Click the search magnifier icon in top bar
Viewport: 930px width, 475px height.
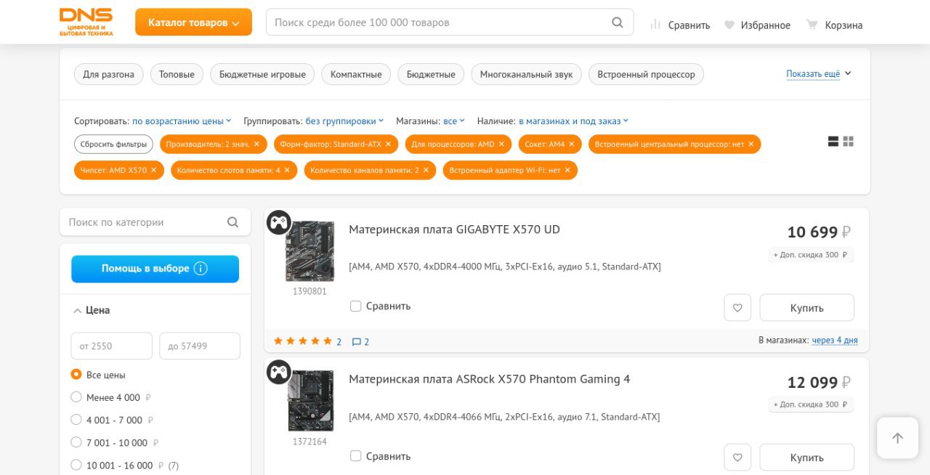coord(618,23)
